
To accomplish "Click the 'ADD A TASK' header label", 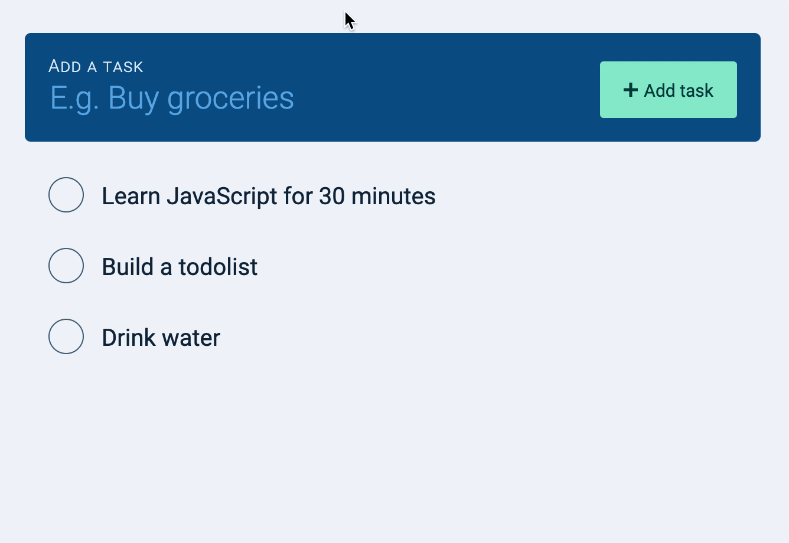I will pyautogui.click(x=96, y=66).
